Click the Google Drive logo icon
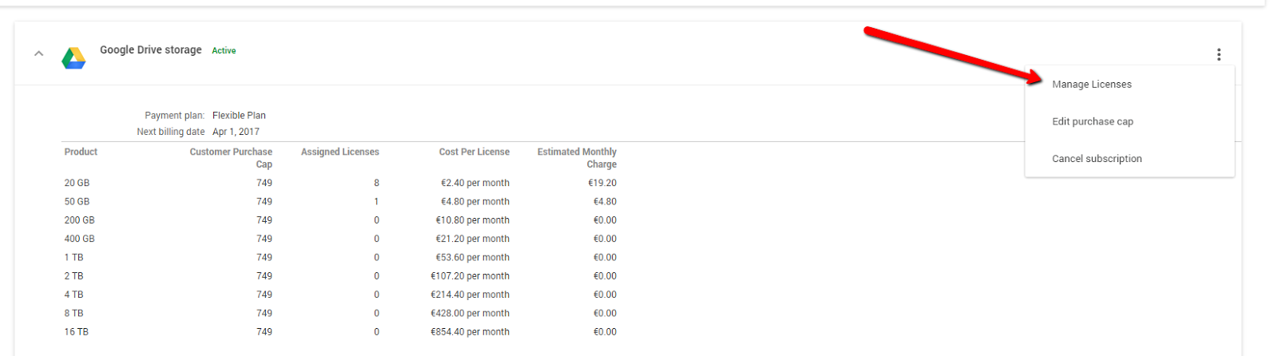Viewport: 1278px width, 356px height. coord(73,57)
